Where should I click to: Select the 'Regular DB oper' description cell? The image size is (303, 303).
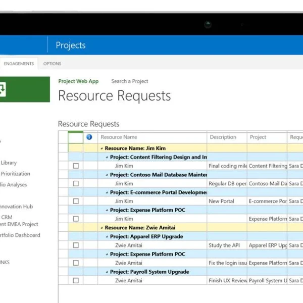(227, 184)
